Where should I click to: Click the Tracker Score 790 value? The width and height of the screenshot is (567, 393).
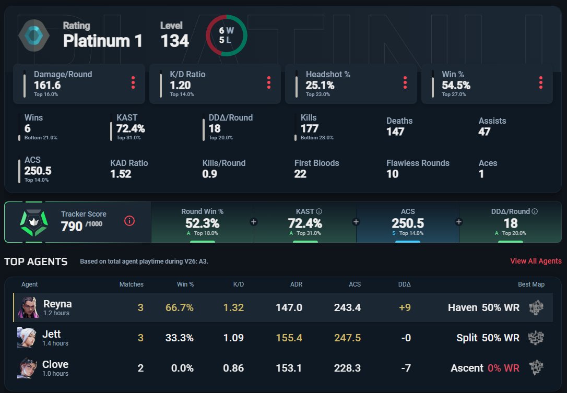click(72, 227)
